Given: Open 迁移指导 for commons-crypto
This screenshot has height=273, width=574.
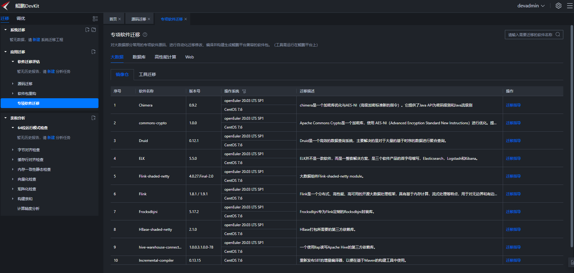Looking at the screenshot, I should (x=513, y=123).
